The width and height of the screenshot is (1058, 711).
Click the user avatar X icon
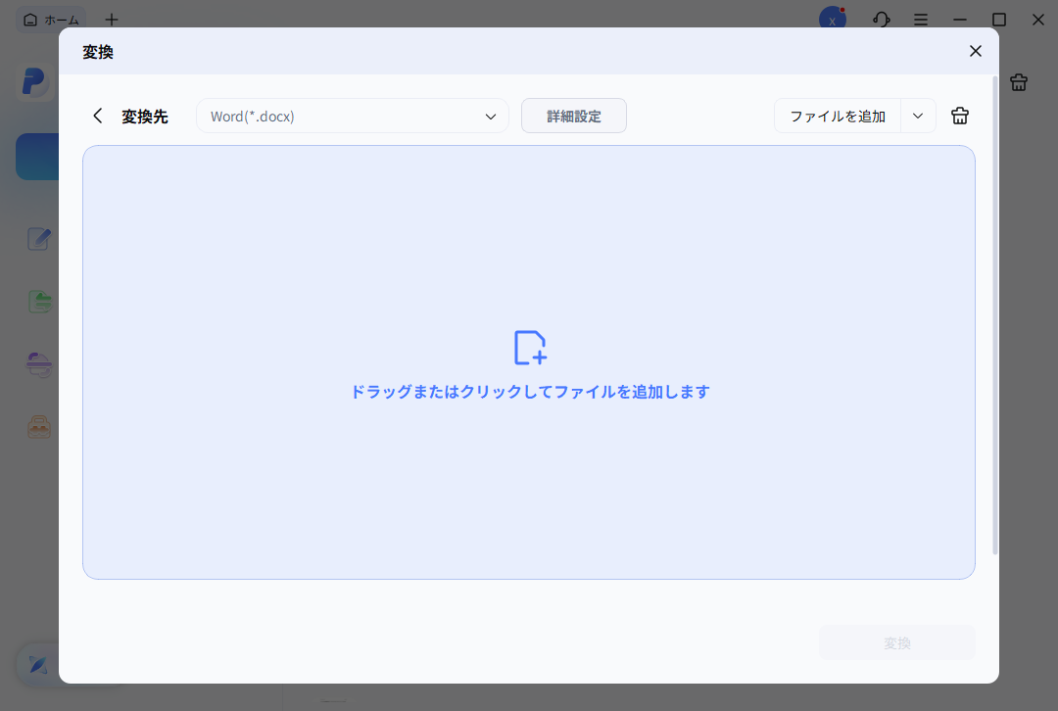point(832,20)
